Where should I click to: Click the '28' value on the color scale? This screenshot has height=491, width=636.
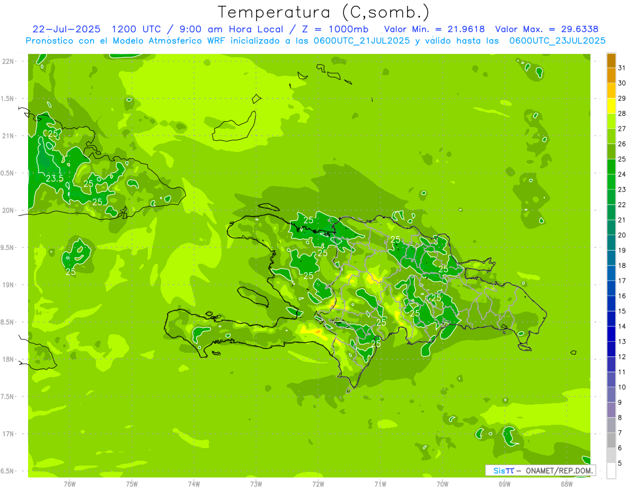point(622,113)
